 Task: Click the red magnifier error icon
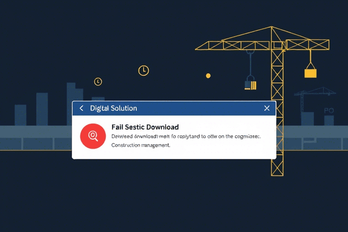pyautogui.click(x=93, y=136)
